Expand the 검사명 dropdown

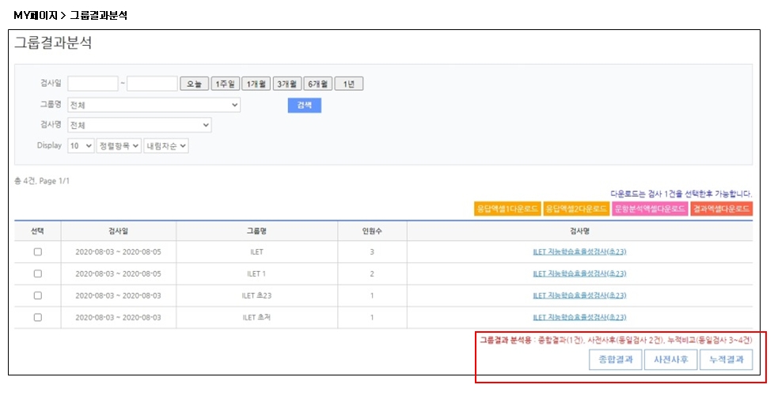(139, 125)
